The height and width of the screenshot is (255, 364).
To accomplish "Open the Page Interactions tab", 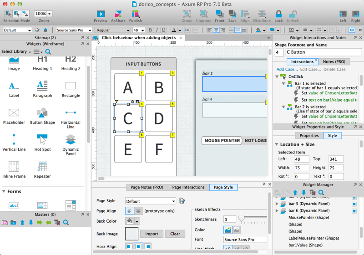I will (x=188, y=187).
